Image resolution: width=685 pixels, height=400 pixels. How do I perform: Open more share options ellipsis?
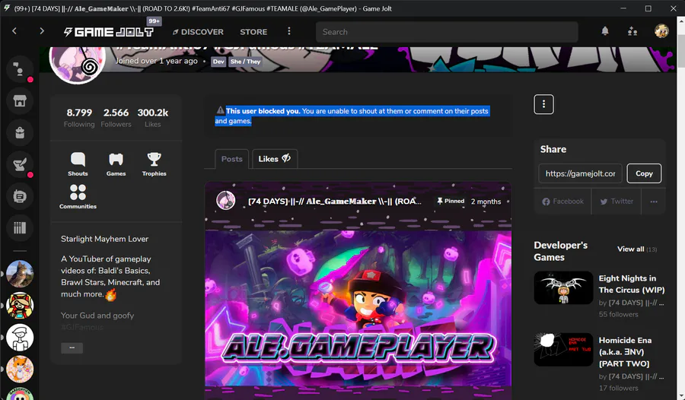[654, 202]
